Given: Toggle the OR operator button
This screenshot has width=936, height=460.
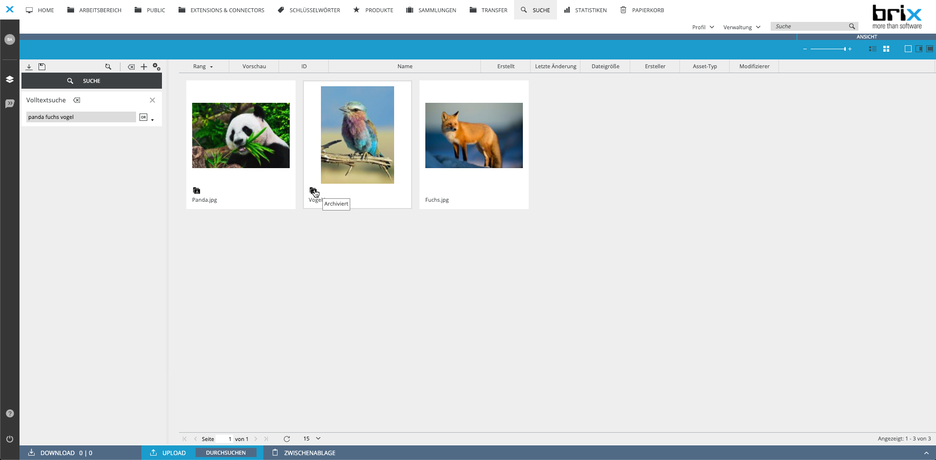Looking at the screenshot, I should (143, 117).
